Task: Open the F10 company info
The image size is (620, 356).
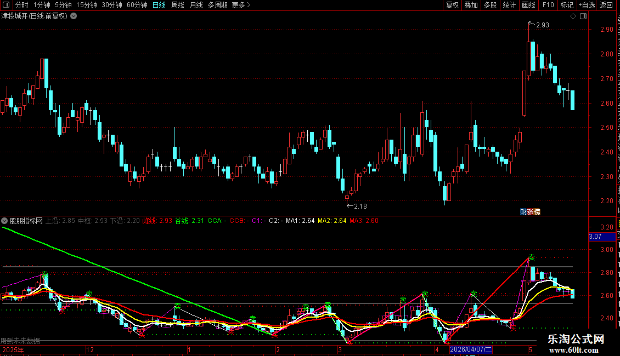Action: coord(548,5)
